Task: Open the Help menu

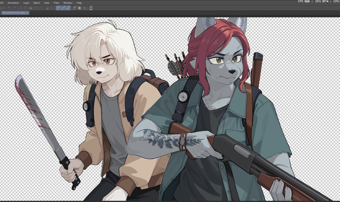Action: pyautogui.click(x=79, y=3)
